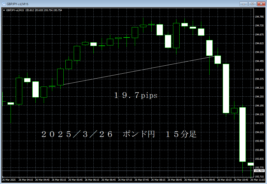Click the 194.315 price axis label
The image size is (267, 184).
coord(259,88)
